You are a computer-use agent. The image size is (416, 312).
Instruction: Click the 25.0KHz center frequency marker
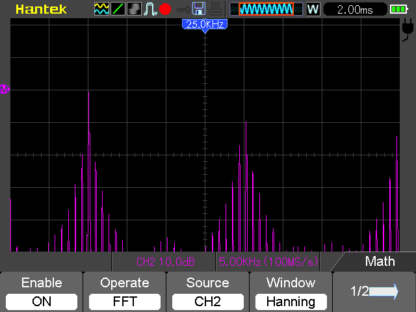point(205,25)
